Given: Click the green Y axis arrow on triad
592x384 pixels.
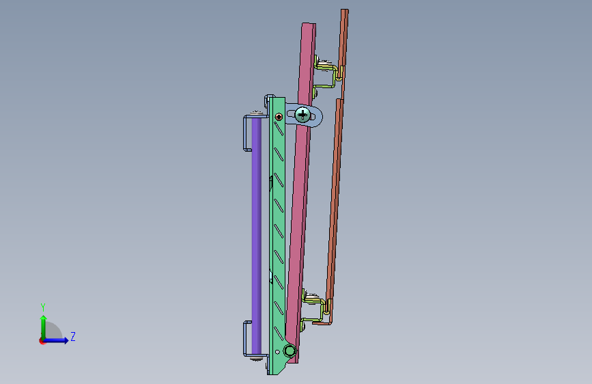Looking at the screenshot, I should click(44, 327).
